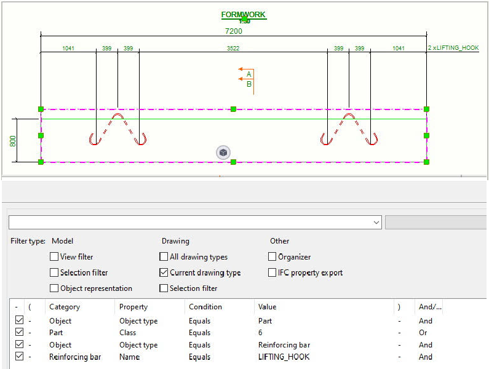Select the right lifting hook rebar shape

pyautogui.click(x=349, y=129)
